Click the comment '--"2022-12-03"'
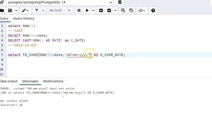Screen dimensions: 212x119 point(23,45)
